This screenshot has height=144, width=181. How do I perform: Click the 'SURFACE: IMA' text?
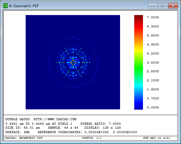(x=17, y=132)
